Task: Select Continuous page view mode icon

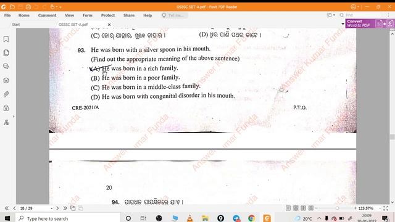Action: tap(296, 208)
